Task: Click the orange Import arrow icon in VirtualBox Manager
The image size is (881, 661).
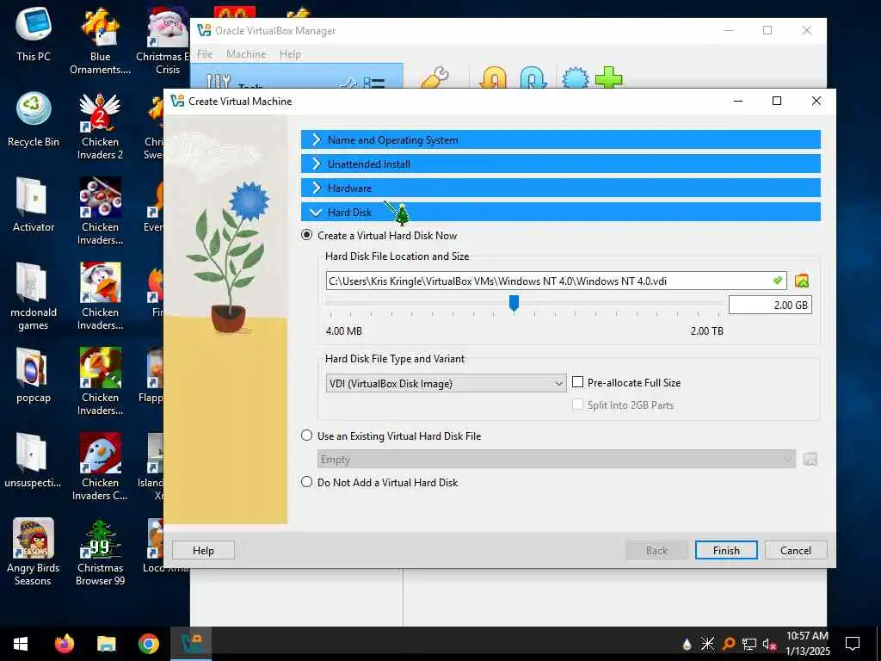Action: (493, 78)
